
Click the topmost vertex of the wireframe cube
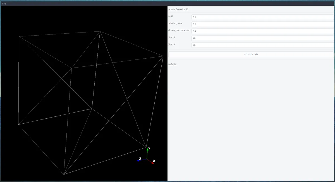coord(100,31)
